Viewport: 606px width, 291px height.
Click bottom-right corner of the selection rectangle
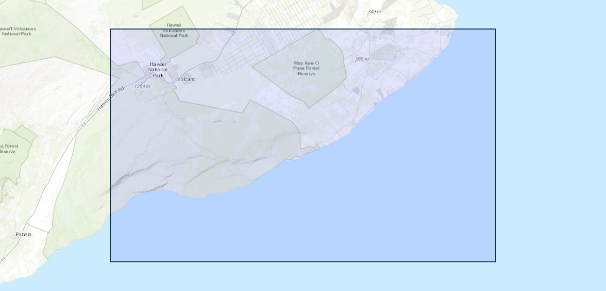pos(495,261)
